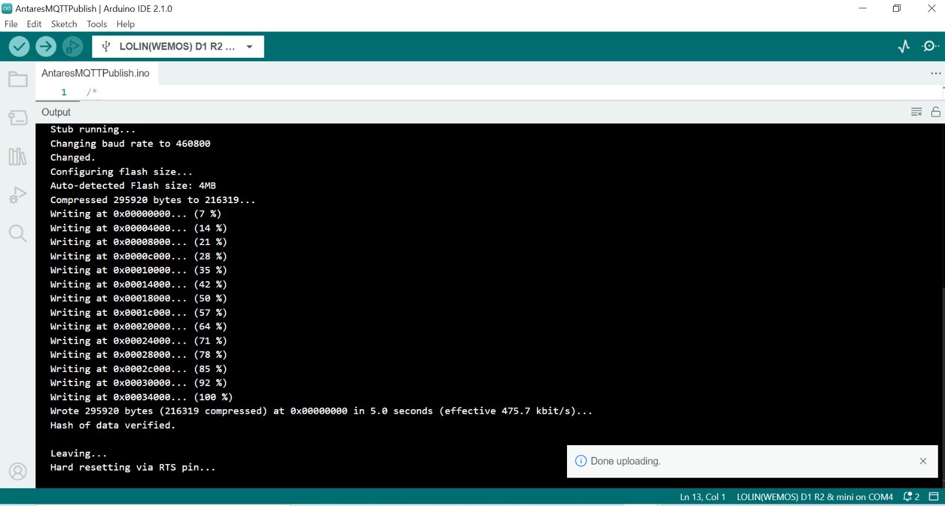Minimize the Arduino IDE window
This screenshot has width=945, height=506.
tap(863, 8)
